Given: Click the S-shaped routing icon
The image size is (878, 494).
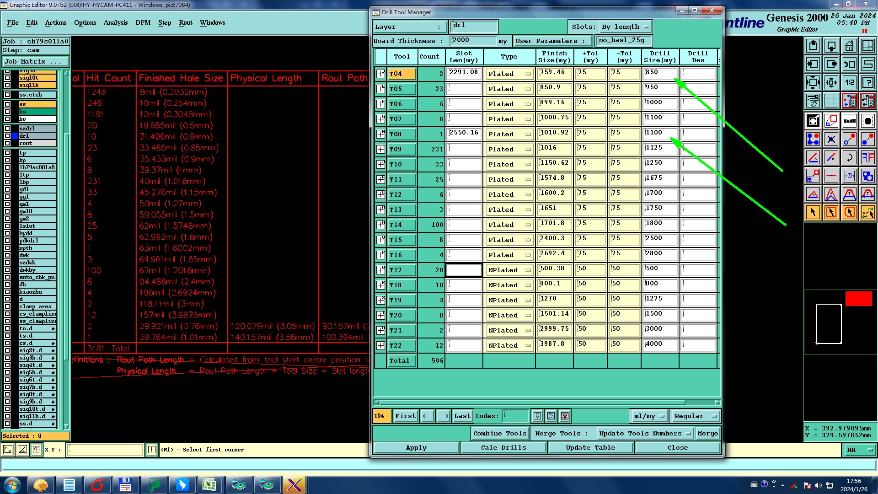Looking at the screenshot, I should (x=867, y=64).
